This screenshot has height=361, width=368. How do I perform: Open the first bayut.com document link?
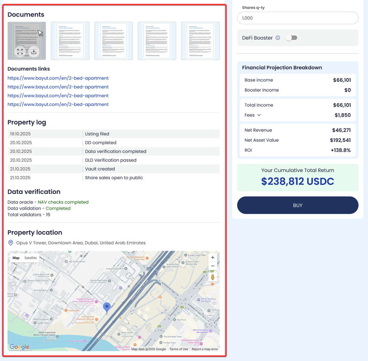click(58, 78)
